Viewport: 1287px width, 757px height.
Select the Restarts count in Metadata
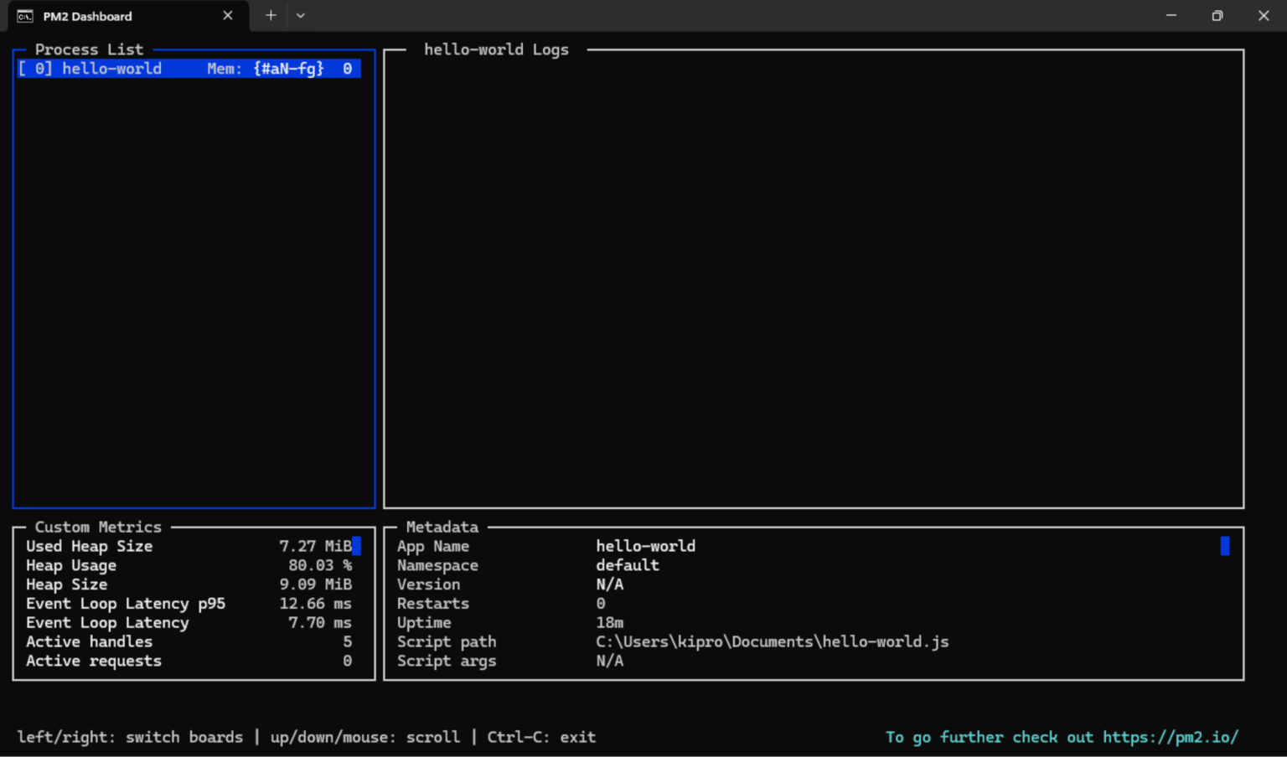[x=600, y=603]
